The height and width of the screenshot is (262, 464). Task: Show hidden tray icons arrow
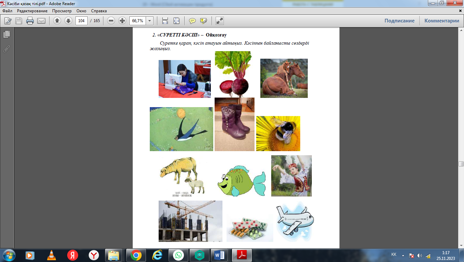pyautogui.click(x=403, y=255)
